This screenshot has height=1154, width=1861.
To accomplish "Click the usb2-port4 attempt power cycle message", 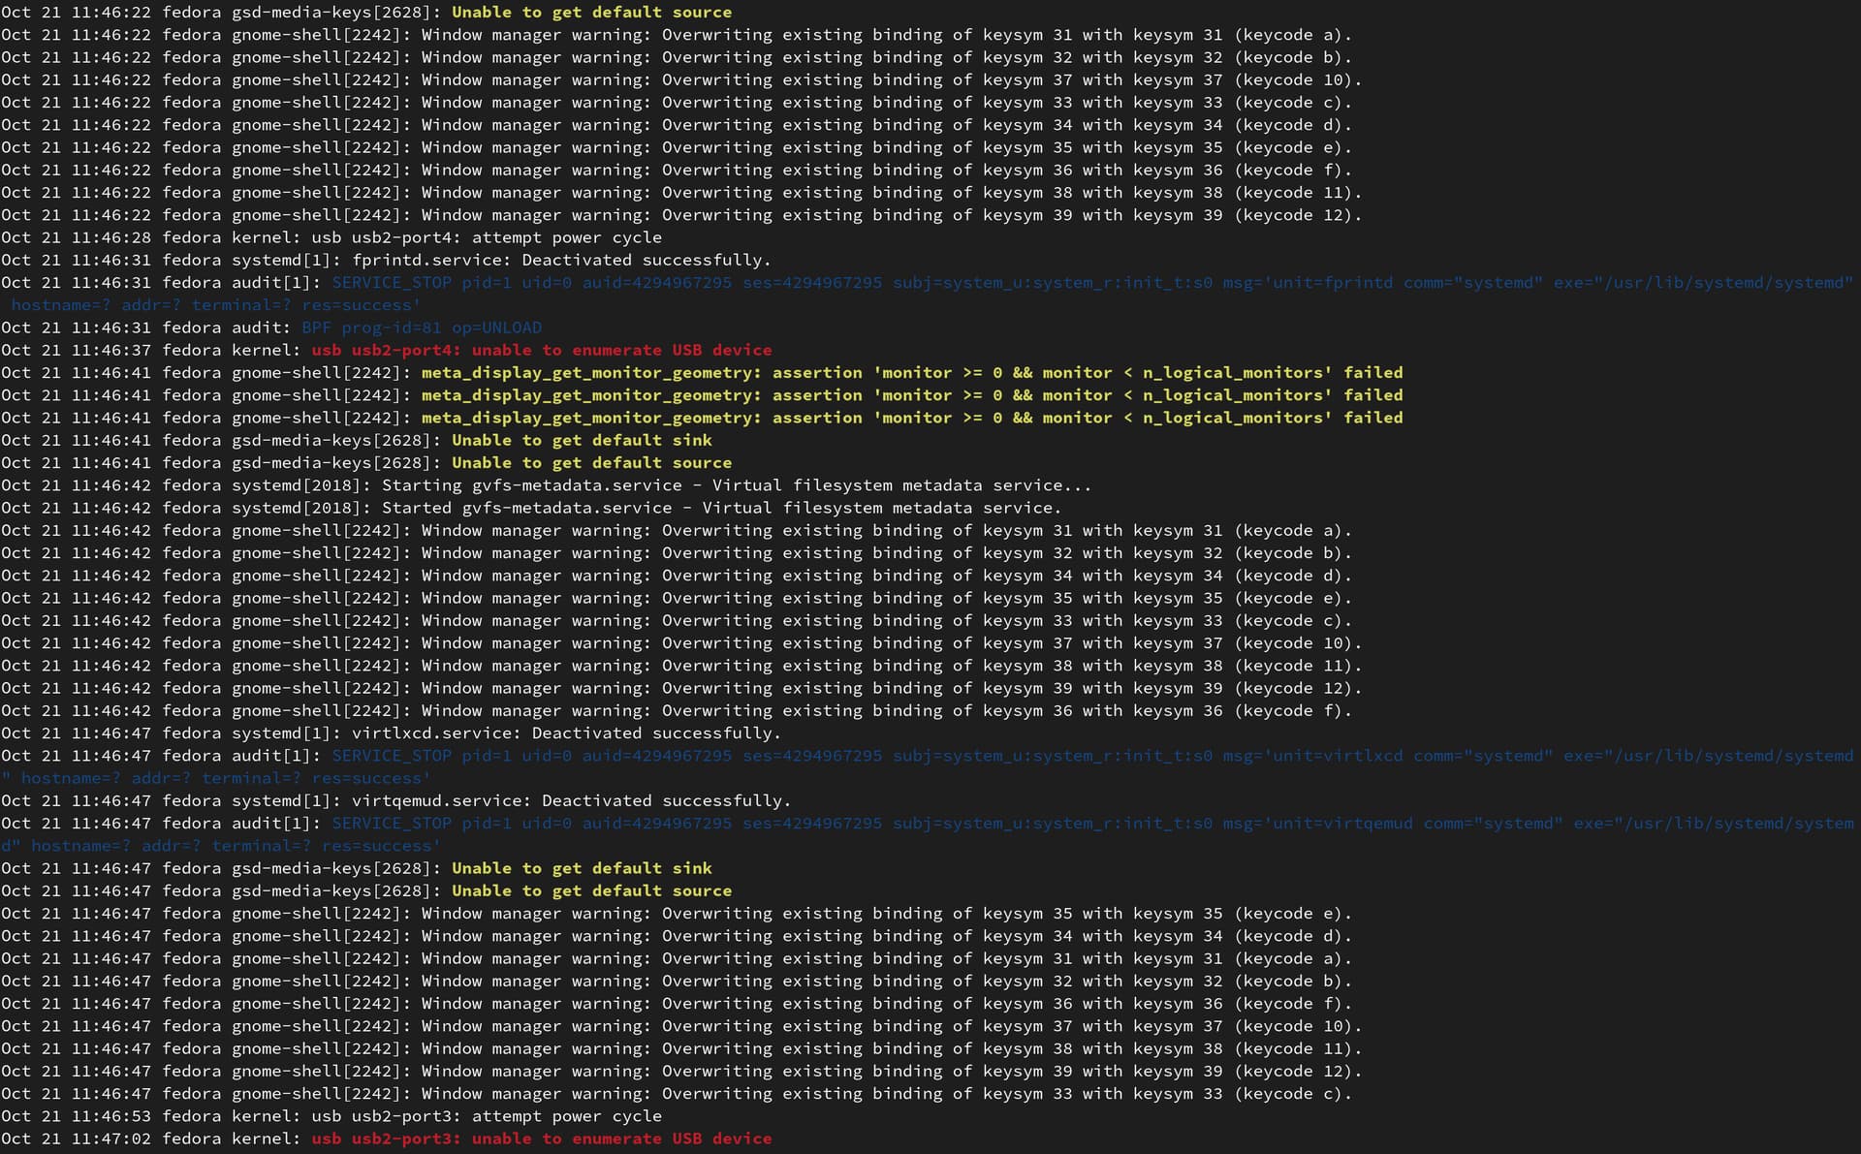I will pos(487,237).
